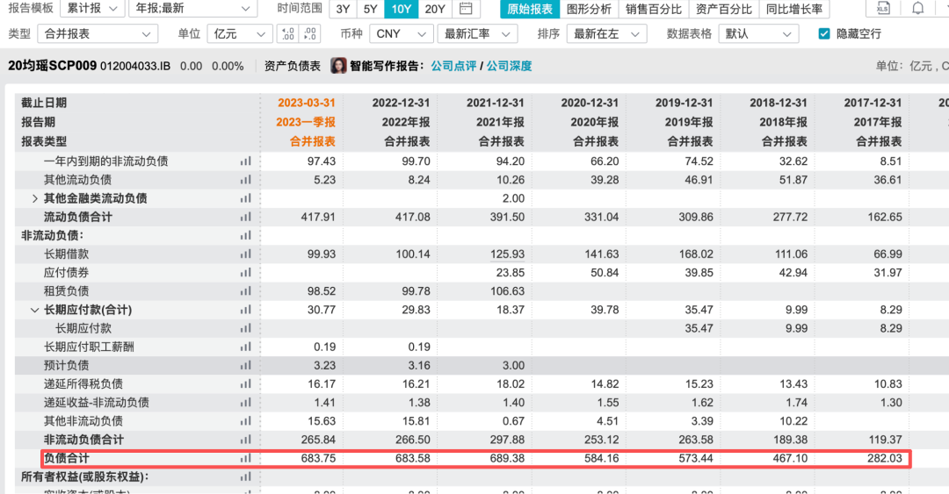This screenshot has width=949, height=494.
Task: Click the Excel export icon
Action: coord(883,9)
